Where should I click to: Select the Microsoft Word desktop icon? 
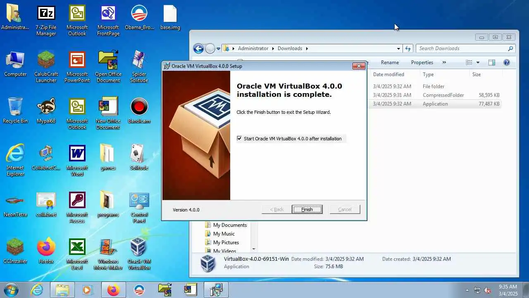(x=77, y=161)
